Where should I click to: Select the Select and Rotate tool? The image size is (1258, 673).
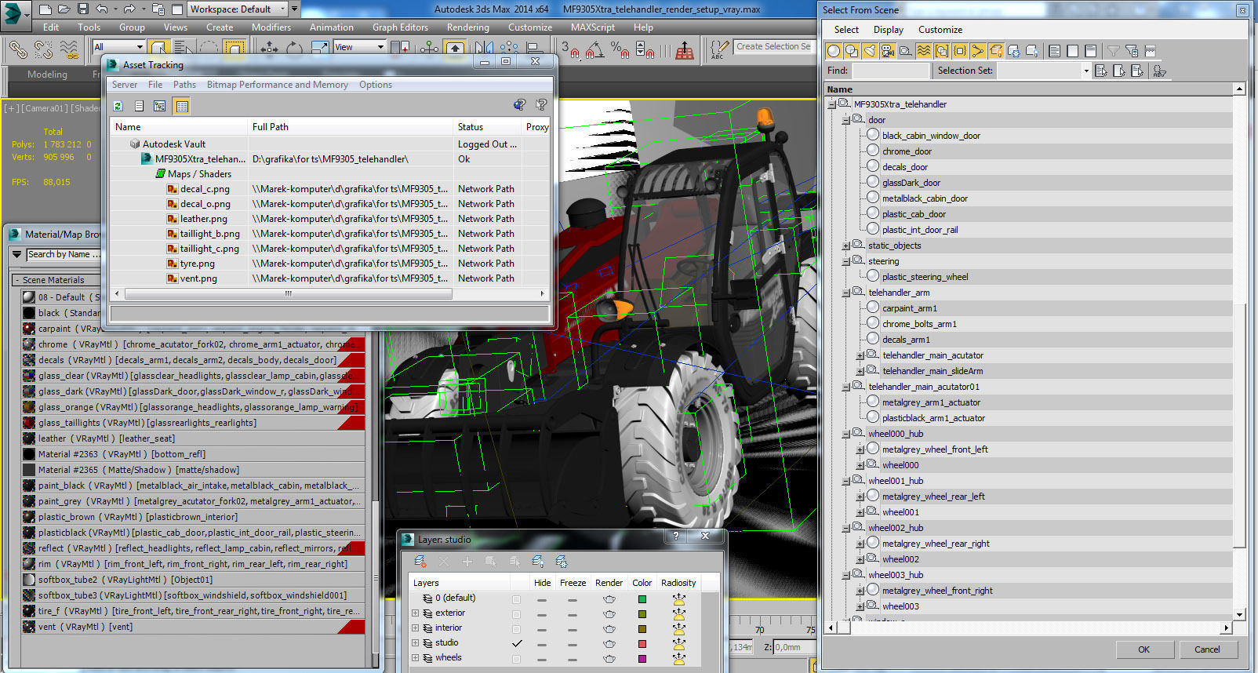pos(294,49)
